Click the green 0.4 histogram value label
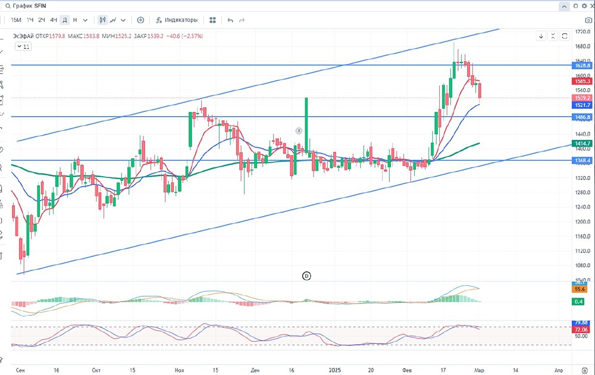Screen dimensions: 595x375 pos(579,302)
